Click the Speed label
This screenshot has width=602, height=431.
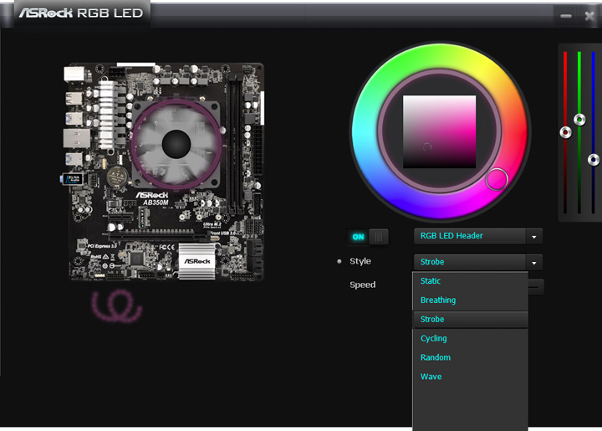362,285
